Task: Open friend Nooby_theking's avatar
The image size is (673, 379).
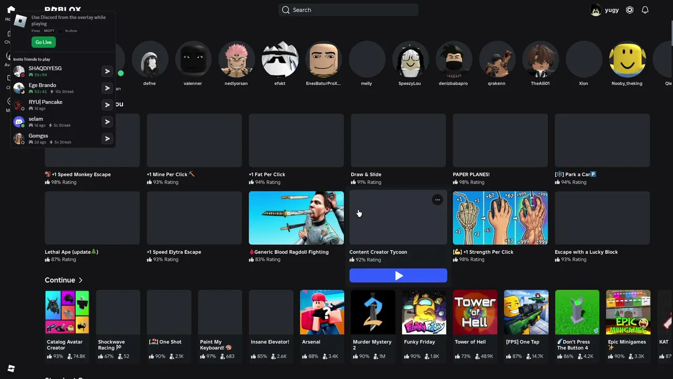Action: pyautogui.click(x=627, y=59)
